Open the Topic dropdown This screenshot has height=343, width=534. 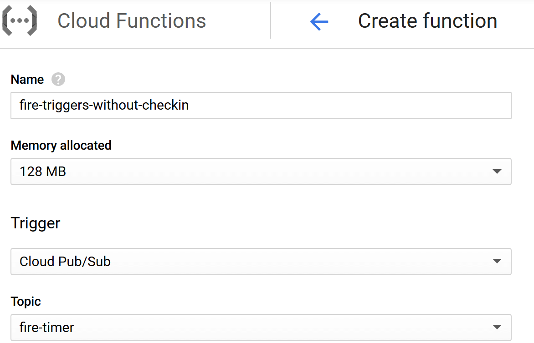coord(261,327)
